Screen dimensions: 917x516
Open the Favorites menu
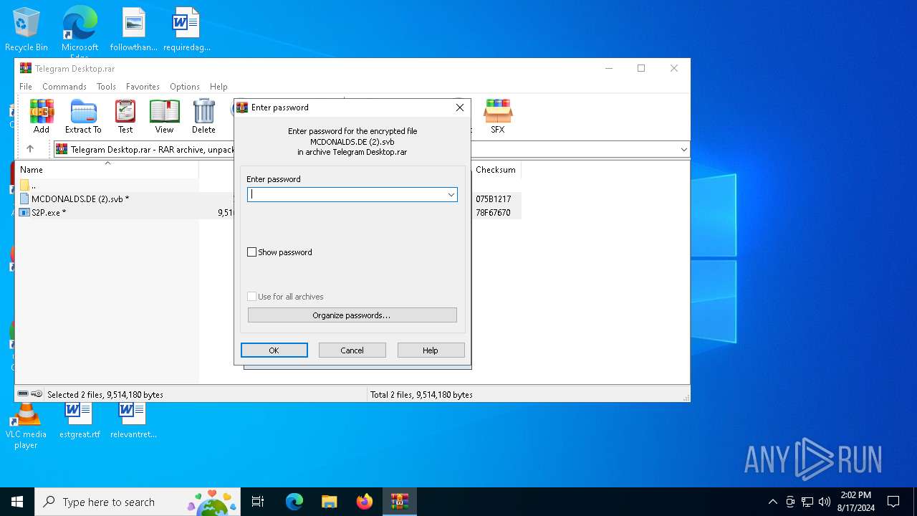coord(143,86)
